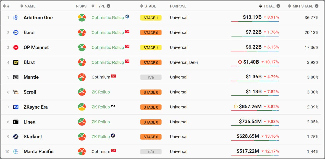Click the Manta Pacific project name

point(38,152)
